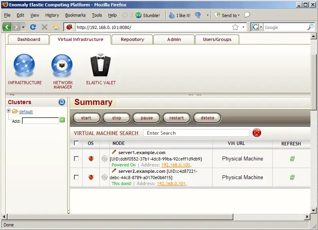This screenshot has width=318, height=230.
Task: Click the Add cluster name field
Action: 41,121
